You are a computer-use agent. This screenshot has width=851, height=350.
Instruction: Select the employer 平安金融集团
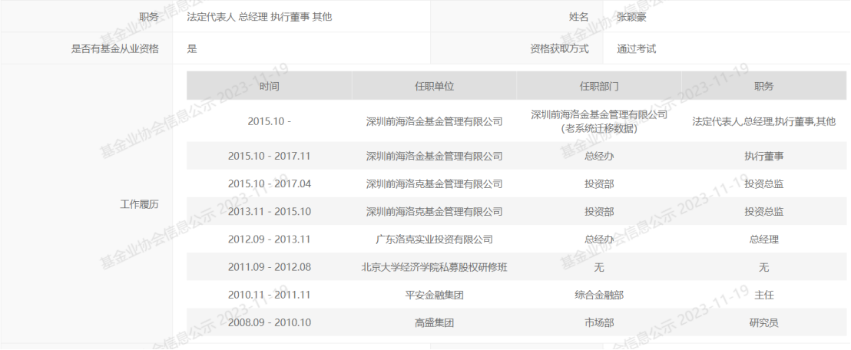[x=434, y=296]
